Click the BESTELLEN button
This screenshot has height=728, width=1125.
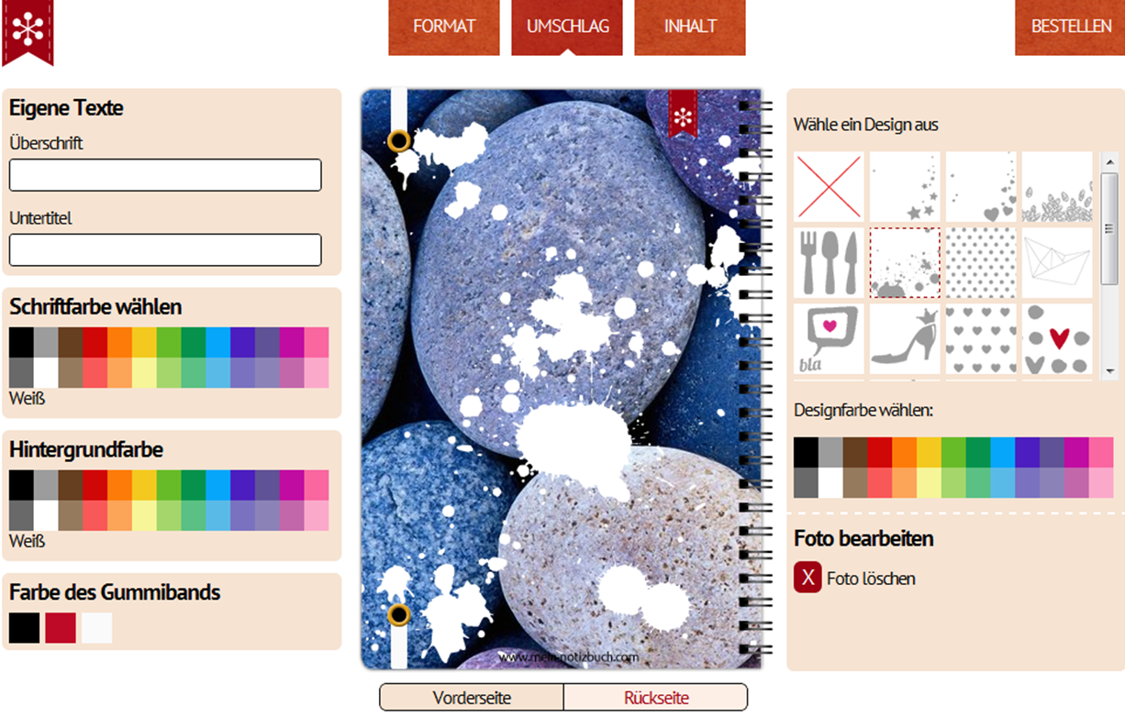[x=1071, y=28]
